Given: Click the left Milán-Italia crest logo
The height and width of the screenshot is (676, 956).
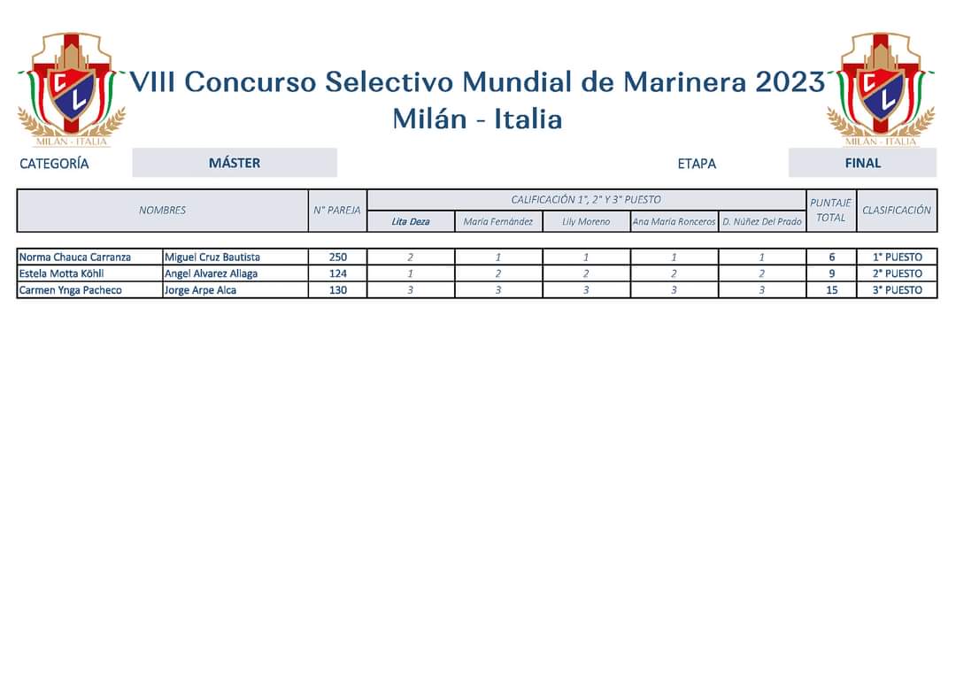Looking at the screenshot, I should (72, 89).
